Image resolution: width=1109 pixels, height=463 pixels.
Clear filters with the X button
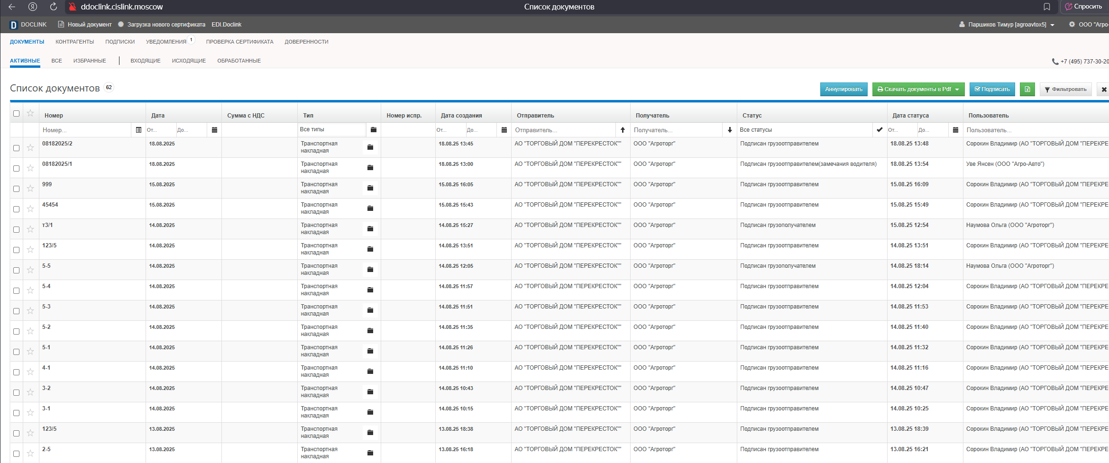tap(1104, 89)
